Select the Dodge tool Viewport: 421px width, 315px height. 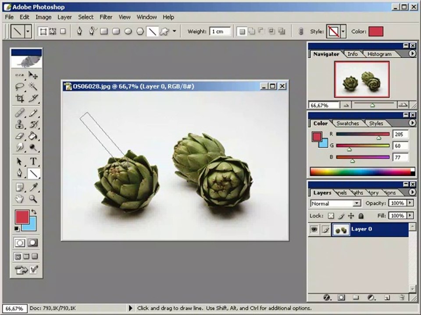click(33, 147)
